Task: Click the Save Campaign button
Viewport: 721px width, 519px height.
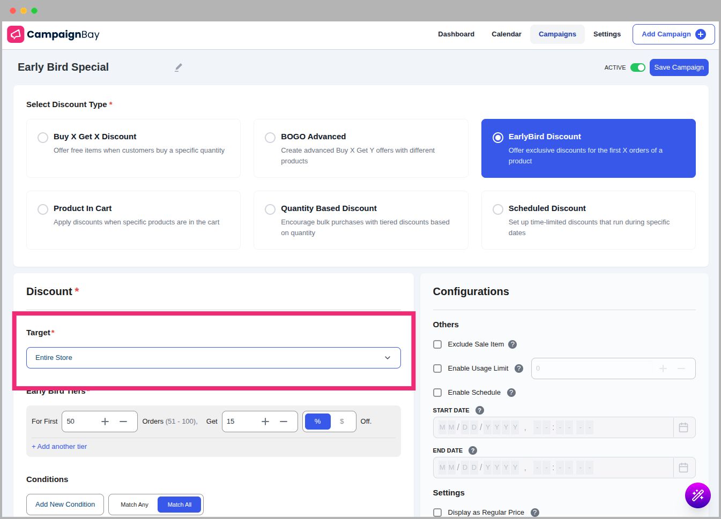Action: [x=679, y=67]
